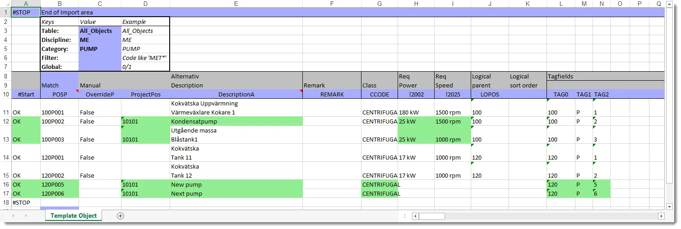The image size is (681, 229).
Task: Select the ME discipline value cell
Action: (x=100, y=40)
